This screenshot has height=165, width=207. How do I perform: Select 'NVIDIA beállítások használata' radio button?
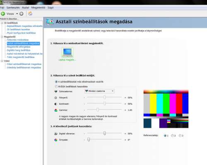pyautogui.click(x=56, y=86)
